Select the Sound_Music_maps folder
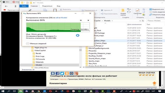 (x=97, y=58)
